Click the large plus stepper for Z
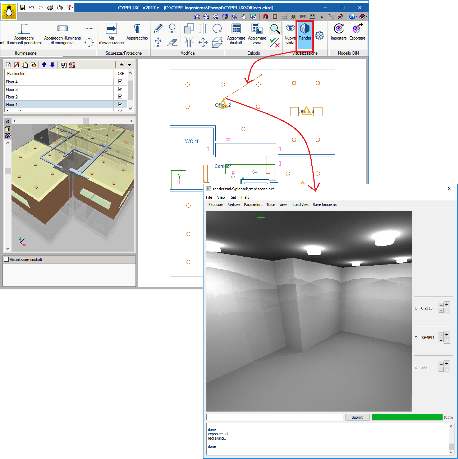The image size is (458, 459). tap(447, 364)
